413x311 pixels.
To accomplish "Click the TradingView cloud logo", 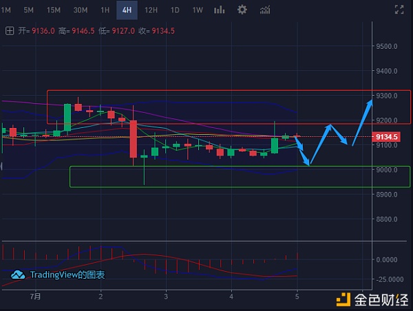I will click(x=18, y=275).
